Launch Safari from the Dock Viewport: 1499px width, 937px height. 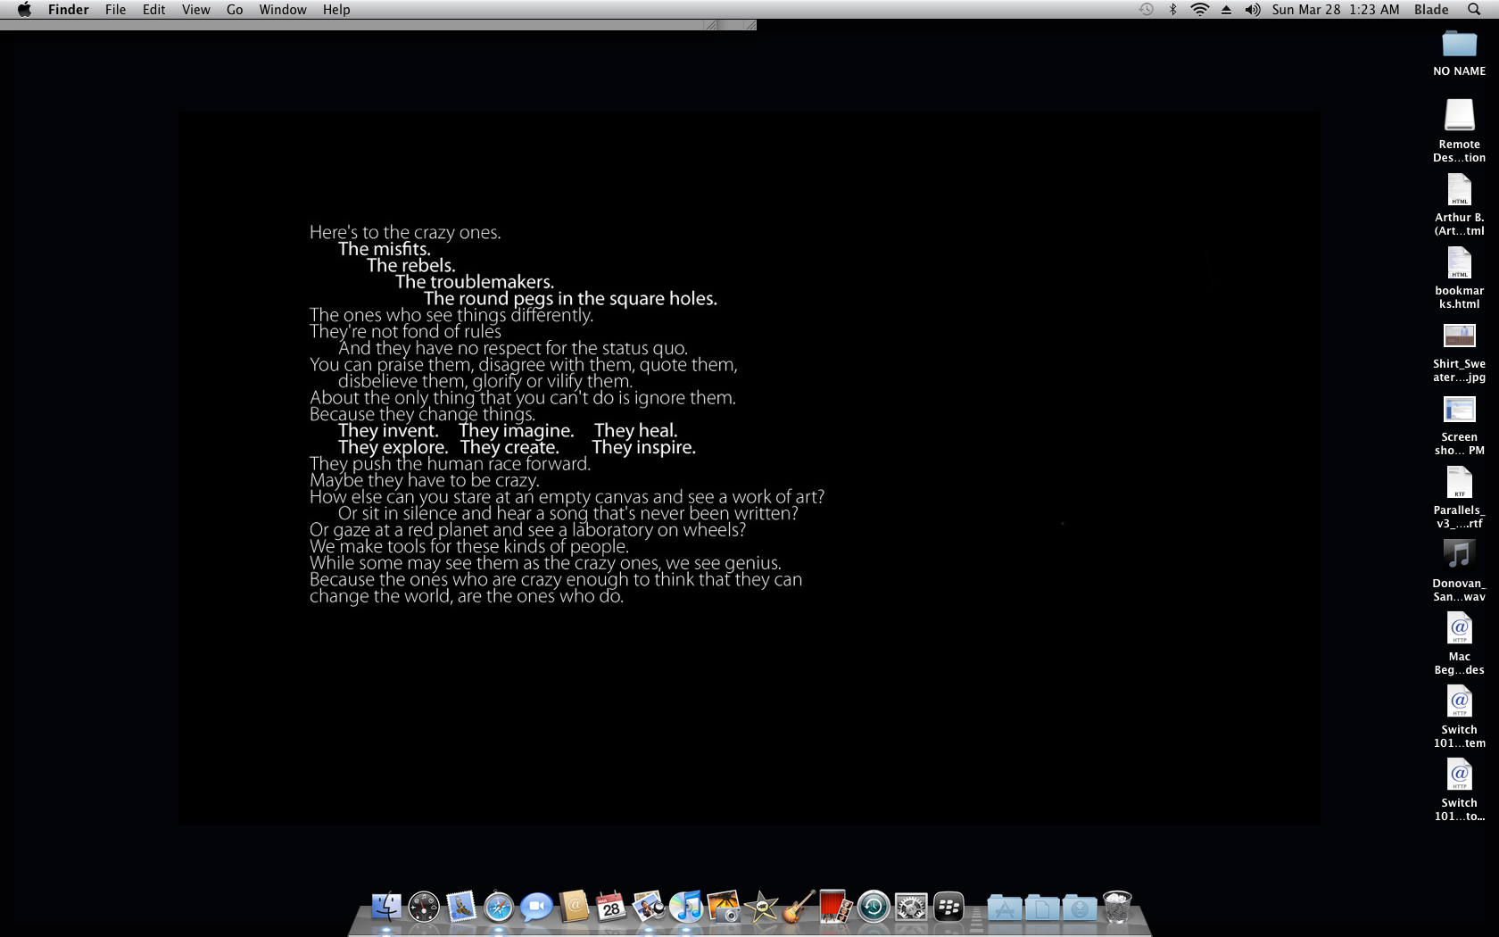click(499, 907)
